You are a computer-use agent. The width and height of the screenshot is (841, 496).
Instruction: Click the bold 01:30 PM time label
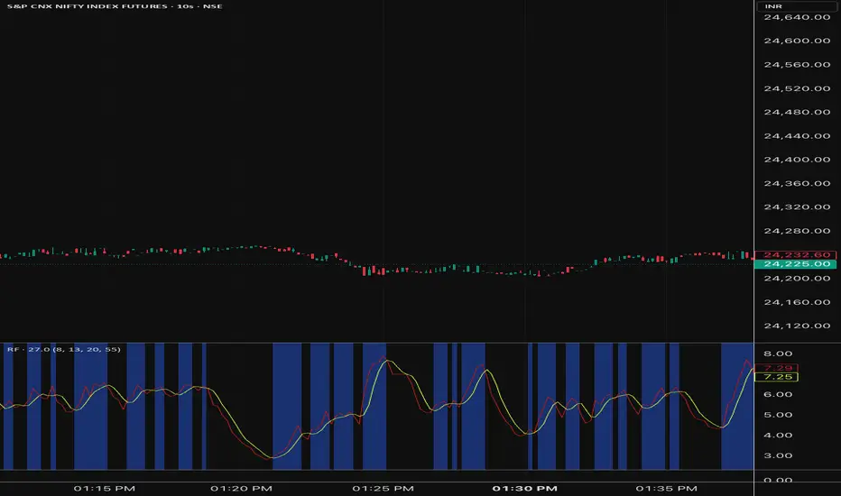[524, 489]
